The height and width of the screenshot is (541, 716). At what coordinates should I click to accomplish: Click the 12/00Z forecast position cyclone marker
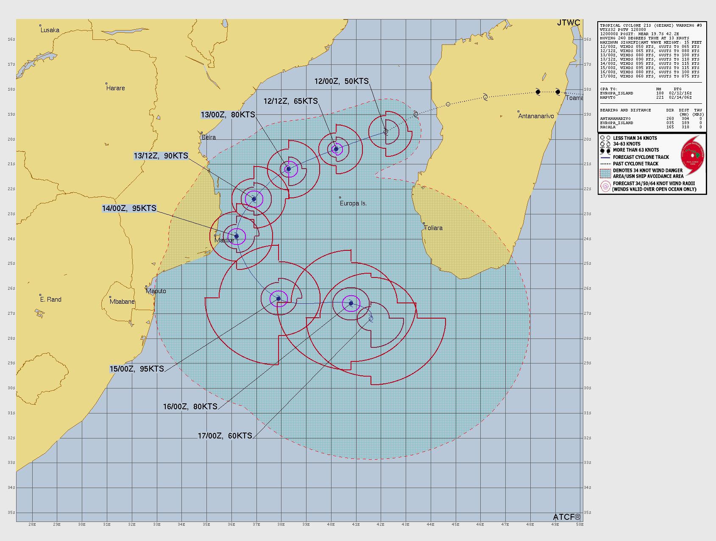386,132
